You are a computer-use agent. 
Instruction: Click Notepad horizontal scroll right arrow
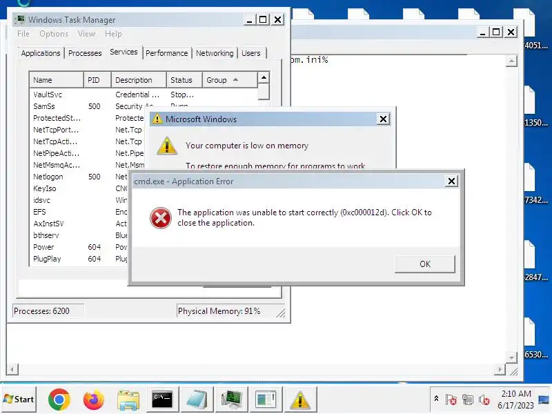pos(500,369)
